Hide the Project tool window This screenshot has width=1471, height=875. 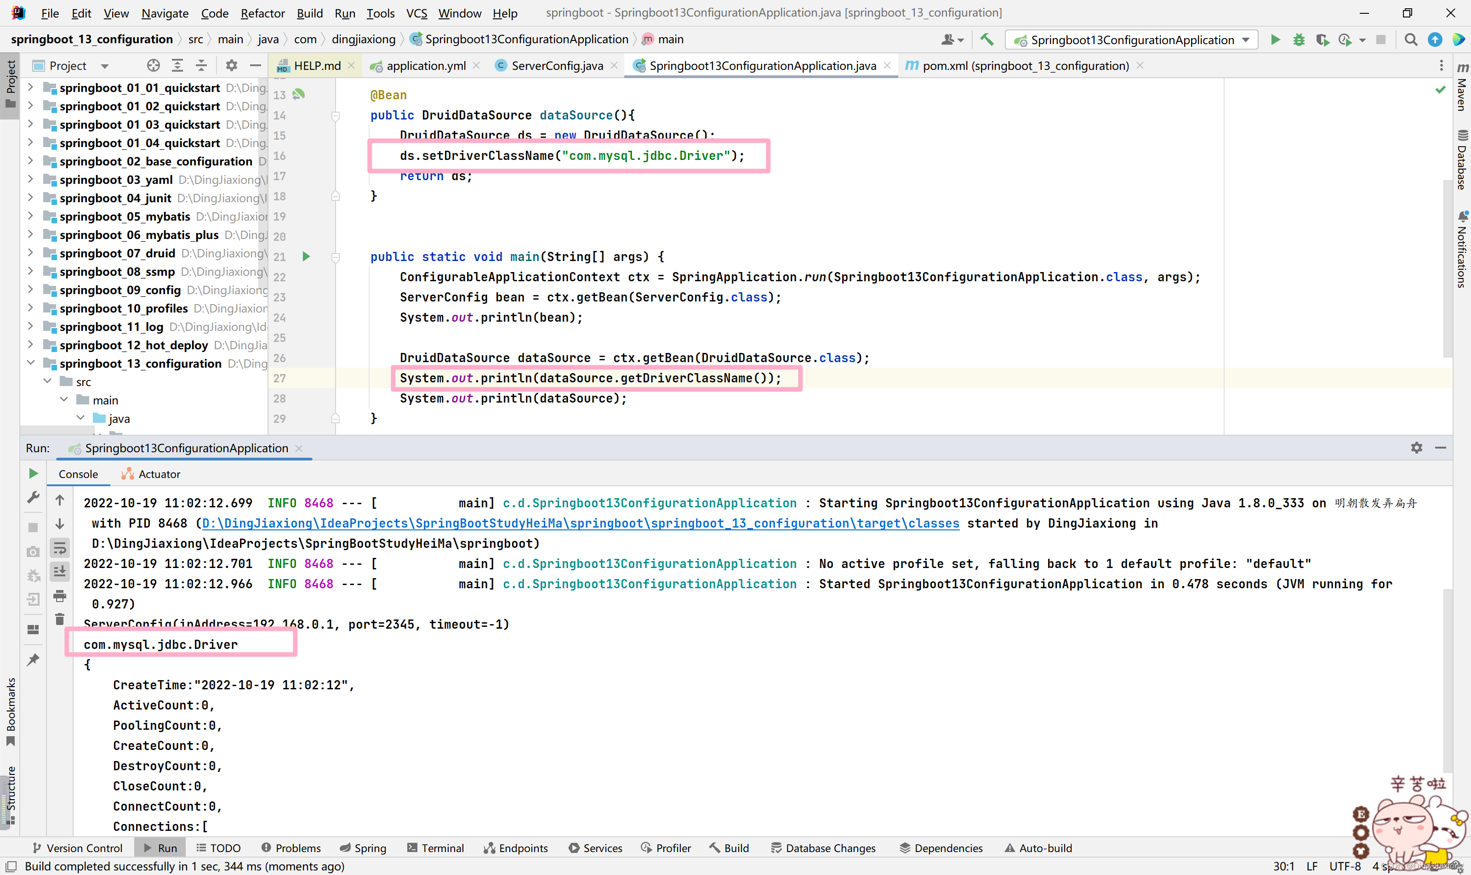(255, 65)
